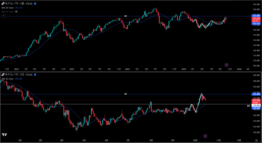Open the lightning event icon on the daily chart
The height and width of the screenshot is (143, 262).
(205, 136)
